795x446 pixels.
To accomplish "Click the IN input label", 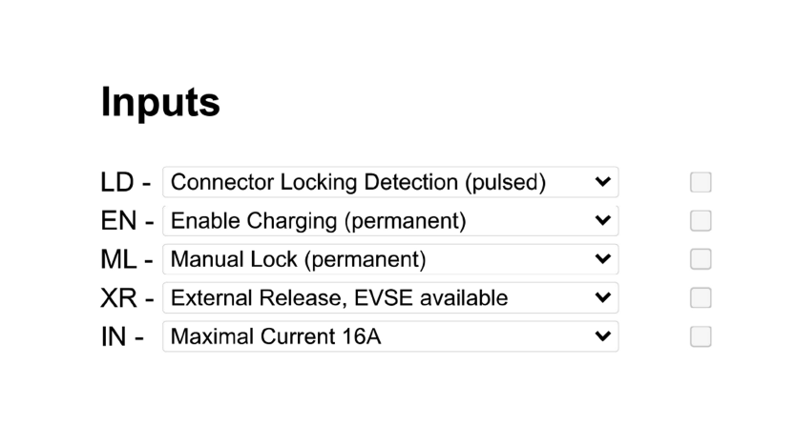I will pyautogui.click(x=114, y=336).
